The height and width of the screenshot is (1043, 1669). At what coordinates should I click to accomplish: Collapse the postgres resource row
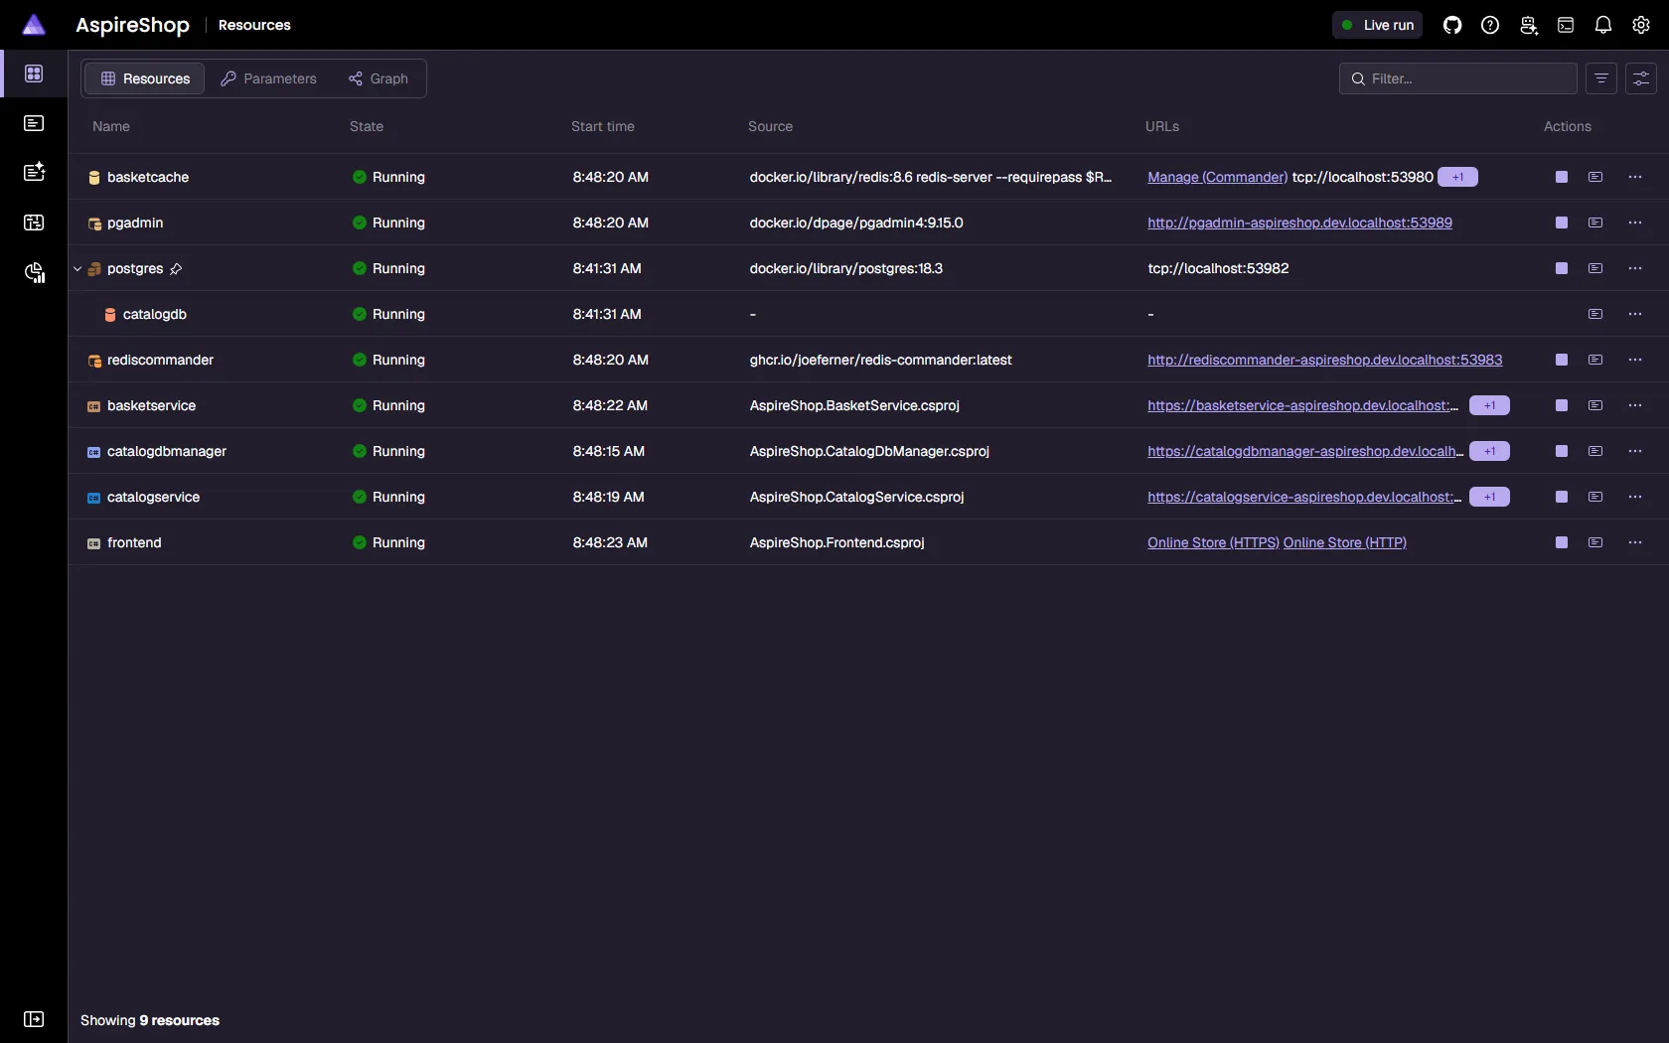pos(77,268)
